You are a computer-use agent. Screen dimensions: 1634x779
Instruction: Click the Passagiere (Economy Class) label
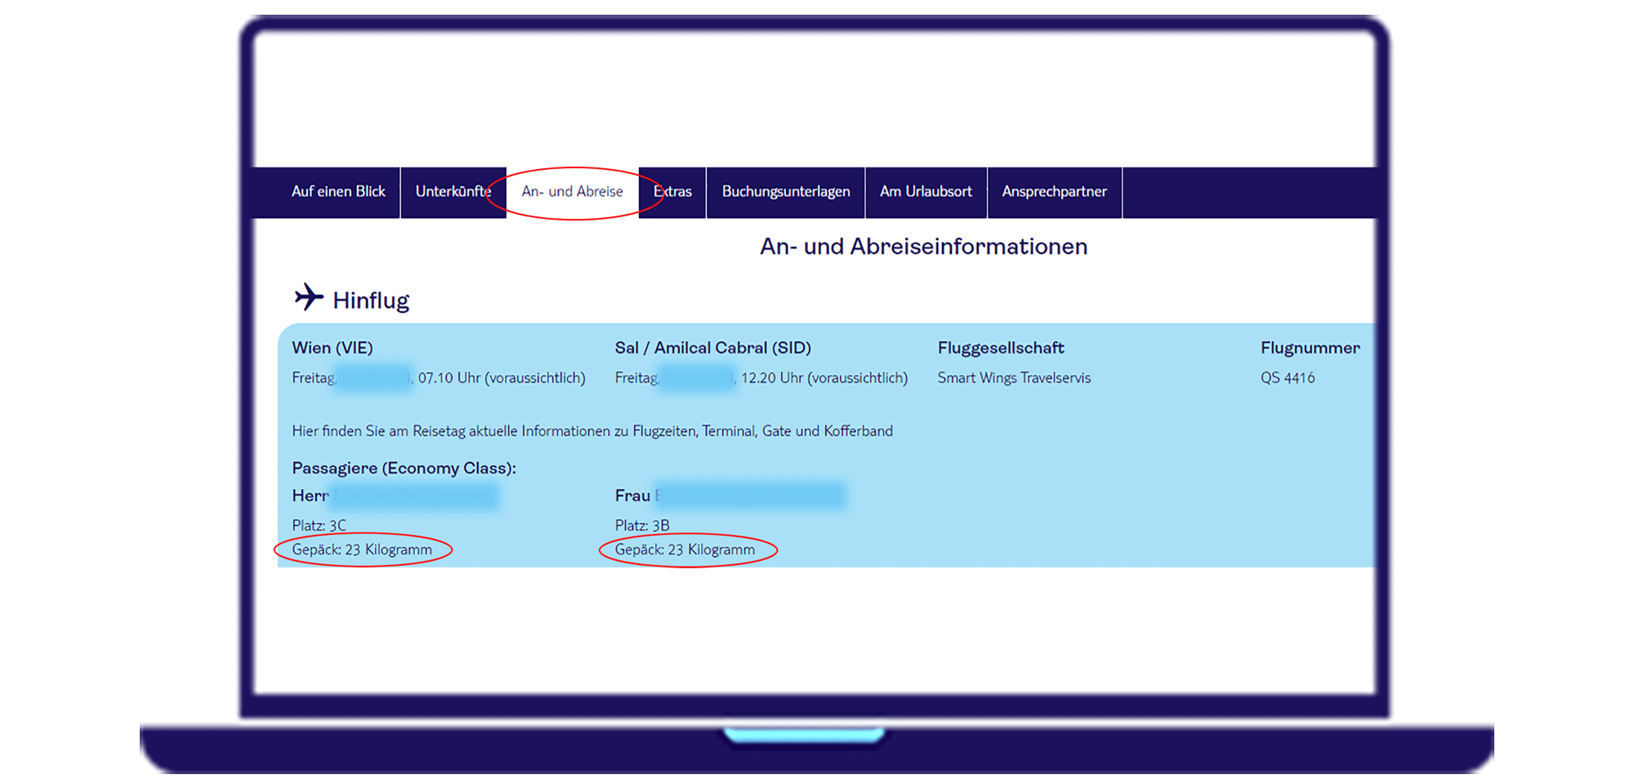404,467
